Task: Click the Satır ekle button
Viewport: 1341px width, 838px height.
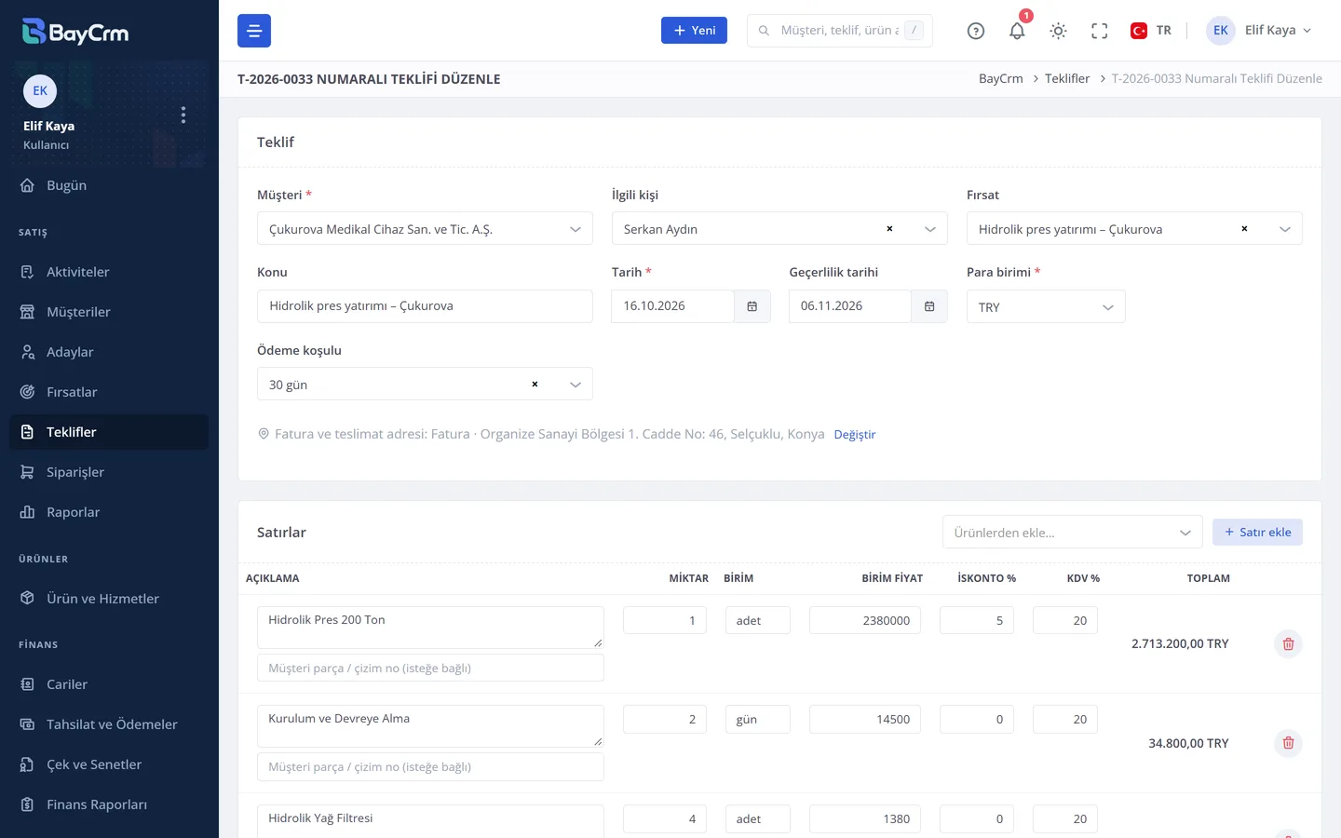Action: click(1257, 532)
